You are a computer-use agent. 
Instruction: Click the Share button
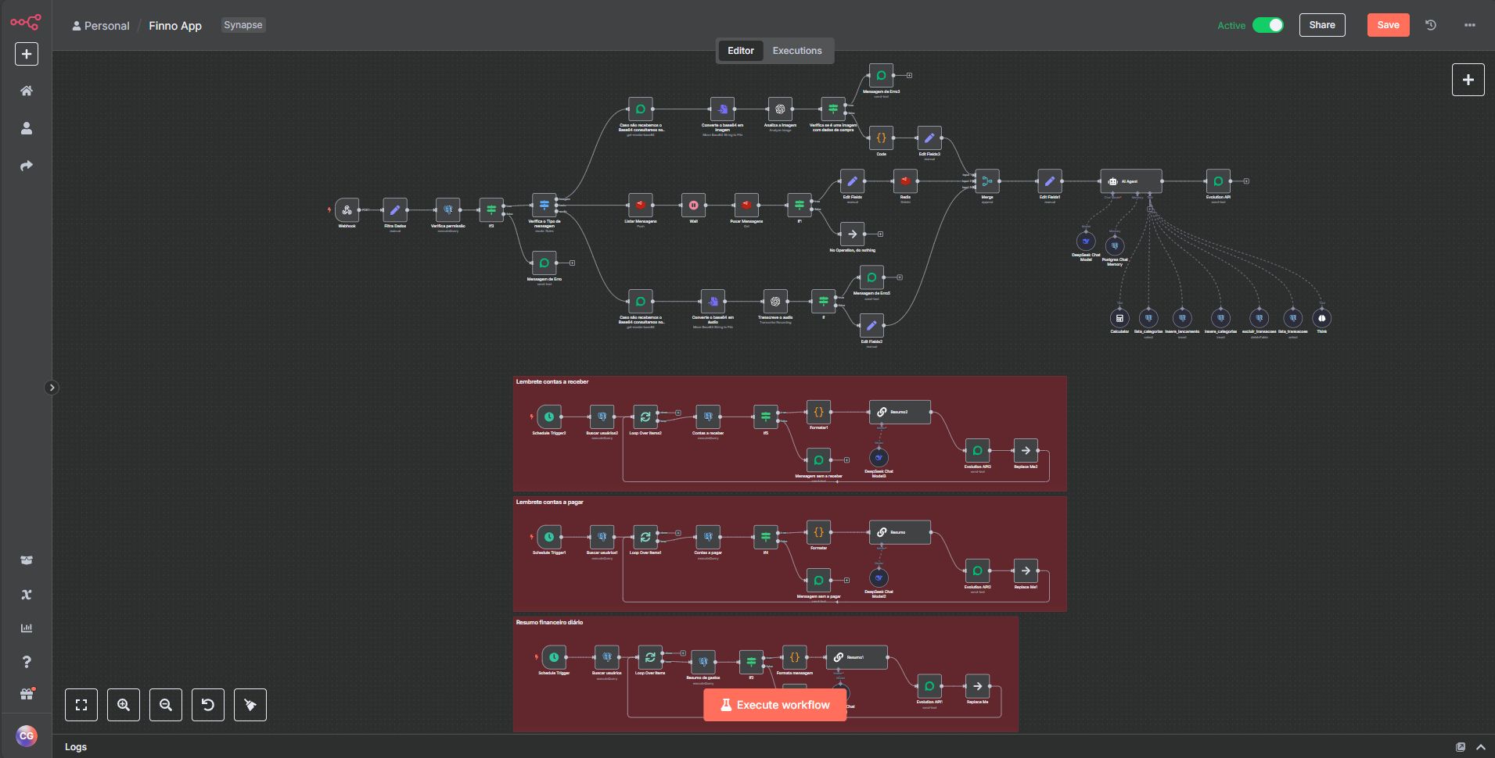coord(1322,25)
